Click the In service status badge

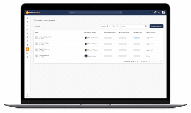[x=137, y=38]
